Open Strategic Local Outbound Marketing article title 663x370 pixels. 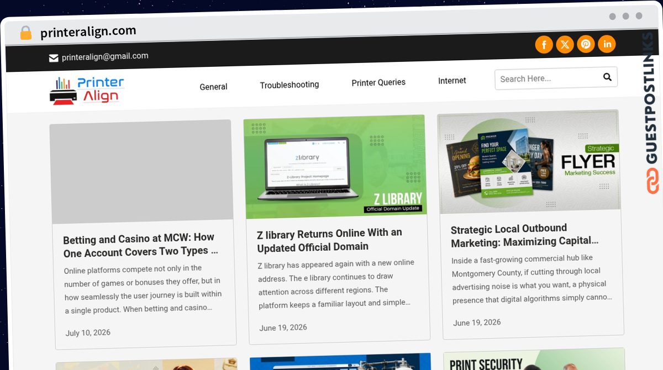pyautogui.click(x=525, y=235)
